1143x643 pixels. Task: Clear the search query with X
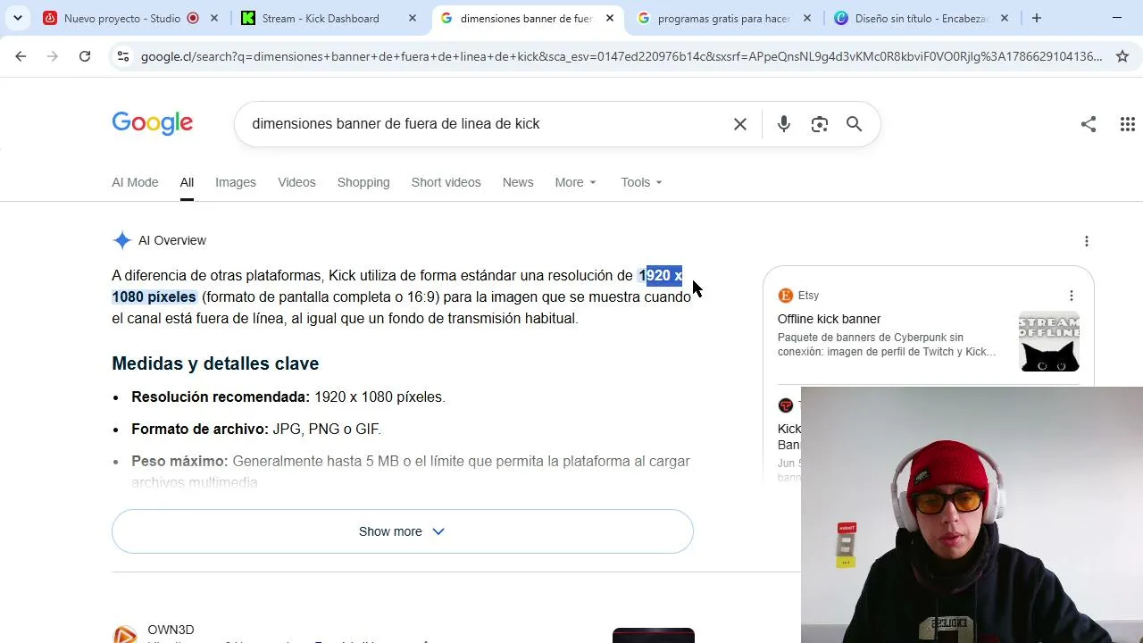coord(740,124)
